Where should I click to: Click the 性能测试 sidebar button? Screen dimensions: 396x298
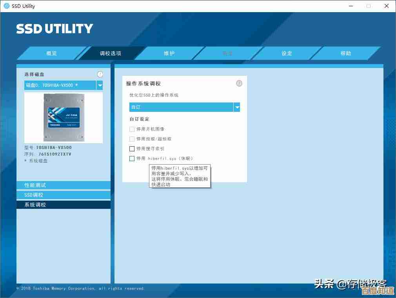64,185
